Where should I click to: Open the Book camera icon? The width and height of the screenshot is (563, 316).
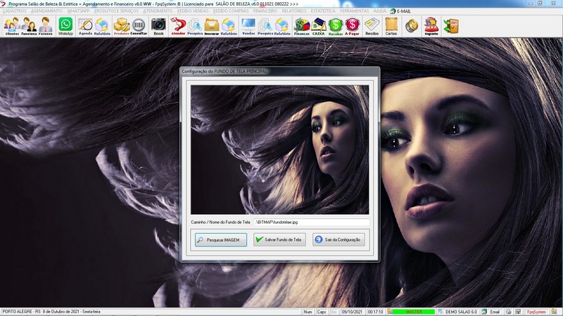click(x=158, y=26)
